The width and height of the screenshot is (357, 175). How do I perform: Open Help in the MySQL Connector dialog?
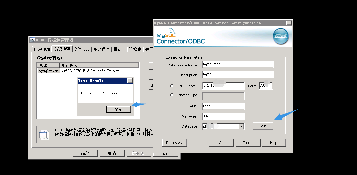[x=274, y=143]
